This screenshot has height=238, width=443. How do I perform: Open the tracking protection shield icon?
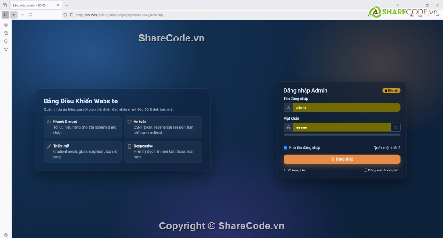65,15
